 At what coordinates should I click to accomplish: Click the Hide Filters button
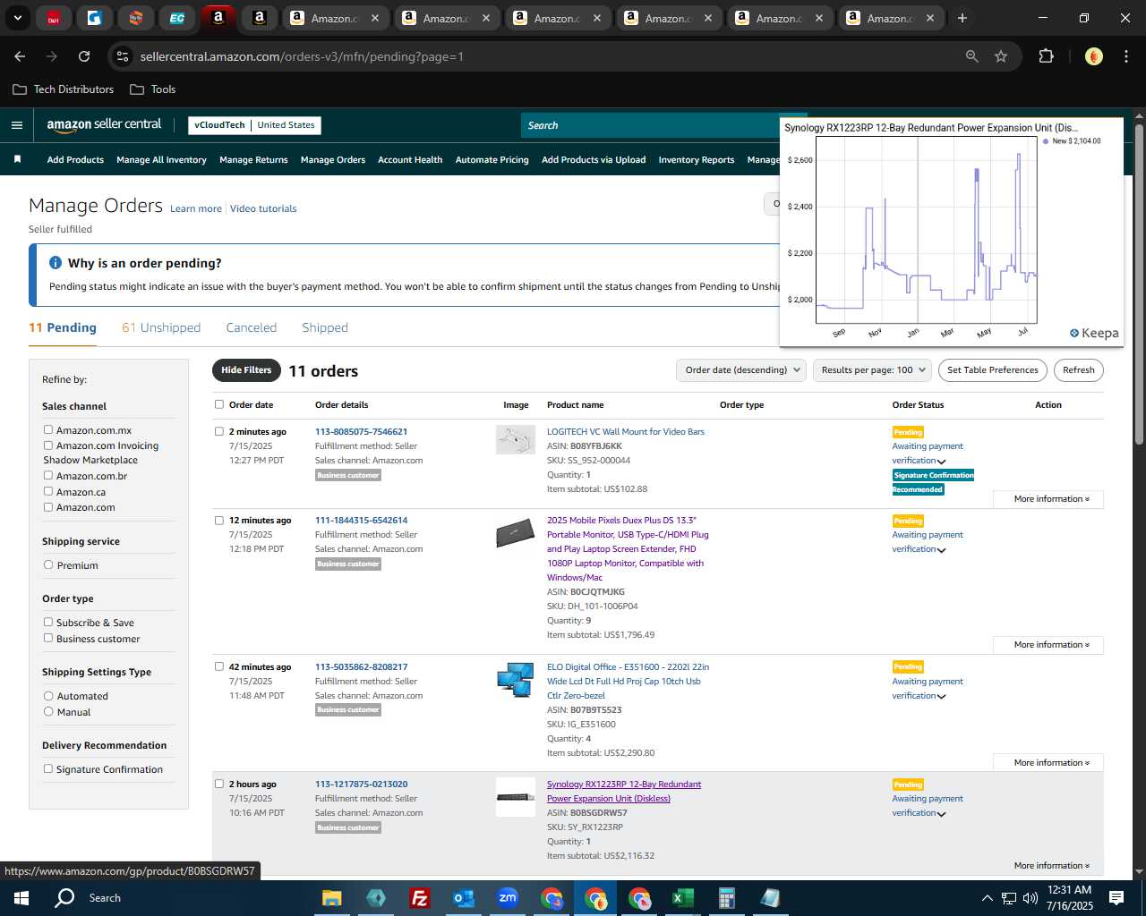(x=246, y=370)
